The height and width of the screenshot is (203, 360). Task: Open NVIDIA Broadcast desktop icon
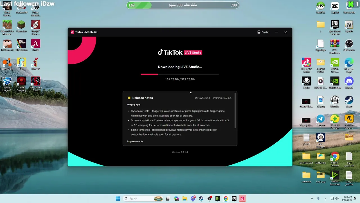pos(335,178)
